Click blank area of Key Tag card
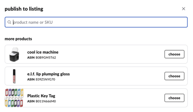193x112 pixels. pos(111,98)
